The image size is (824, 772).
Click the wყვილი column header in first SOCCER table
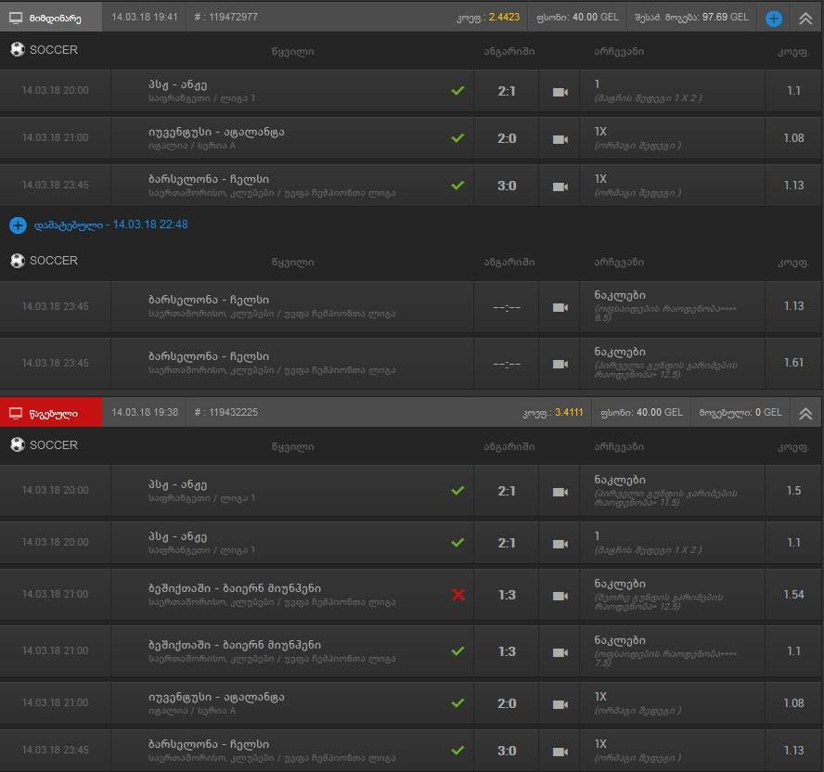[x=292, y=52]
